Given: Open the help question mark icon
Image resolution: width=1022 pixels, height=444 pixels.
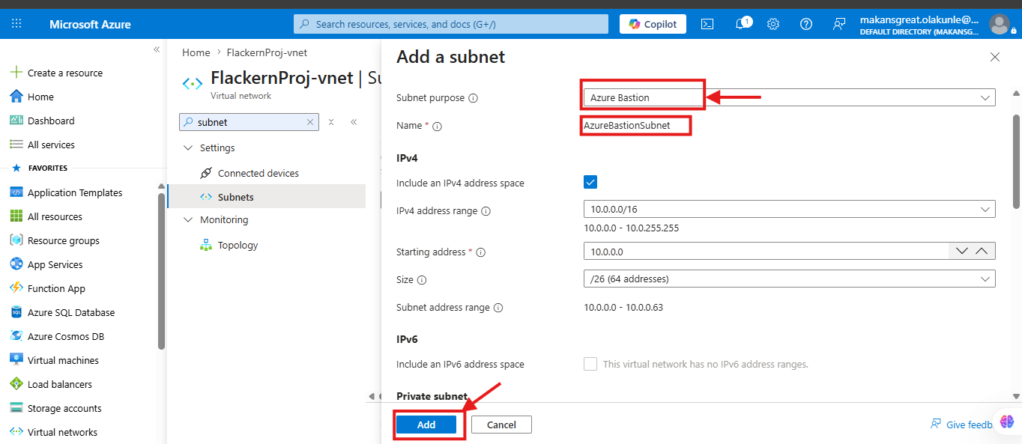Looking at the screenshot, I should [x=806, y=24].
